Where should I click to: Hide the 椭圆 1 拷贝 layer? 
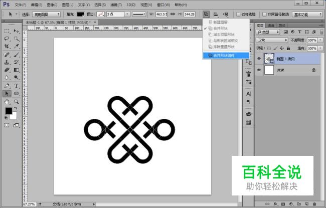(x=259, y=59)
